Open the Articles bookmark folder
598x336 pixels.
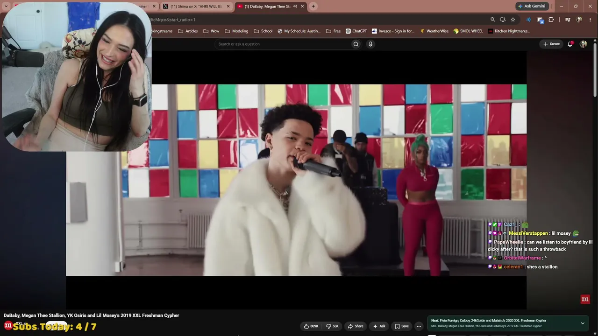[188, 31]
